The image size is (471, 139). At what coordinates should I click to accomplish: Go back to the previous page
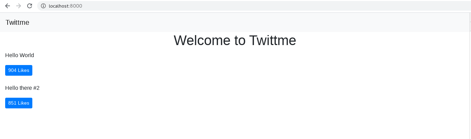[x=8, y=6]
